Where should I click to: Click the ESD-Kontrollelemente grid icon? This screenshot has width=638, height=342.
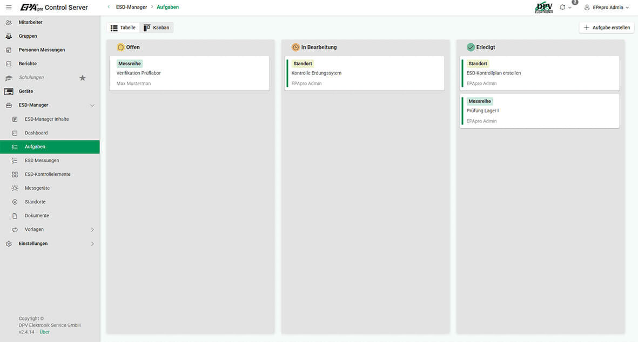[x=15, y=174]
